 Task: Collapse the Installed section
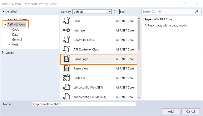click(x=3, y=12)
